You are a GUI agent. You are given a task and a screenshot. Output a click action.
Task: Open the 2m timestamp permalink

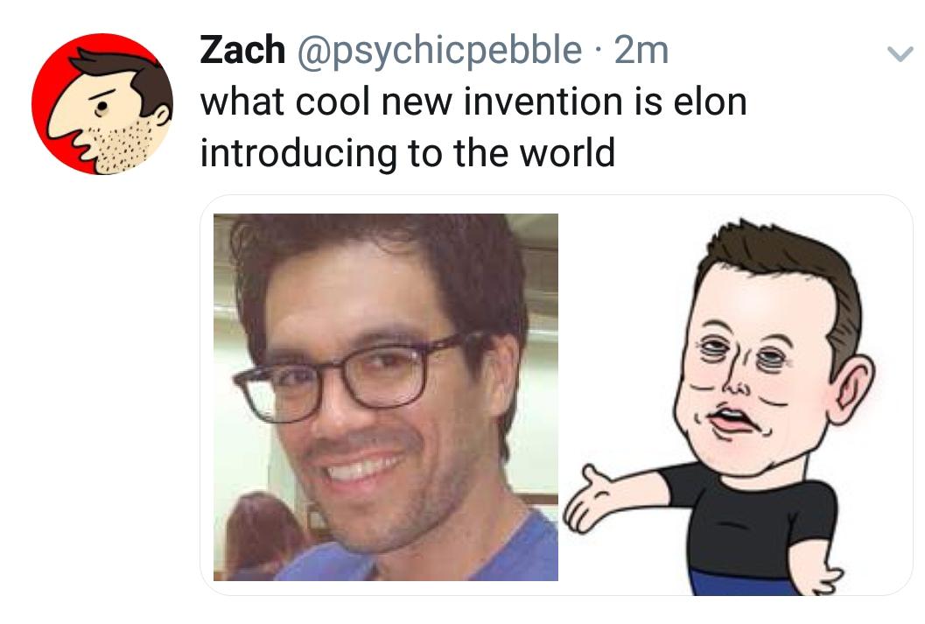point(641,50)
